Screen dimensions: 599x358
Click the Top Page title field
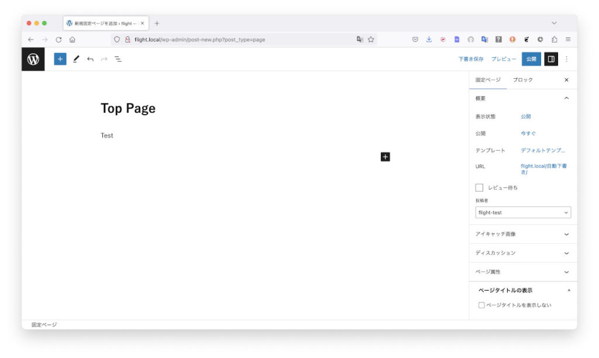(128, 109)
